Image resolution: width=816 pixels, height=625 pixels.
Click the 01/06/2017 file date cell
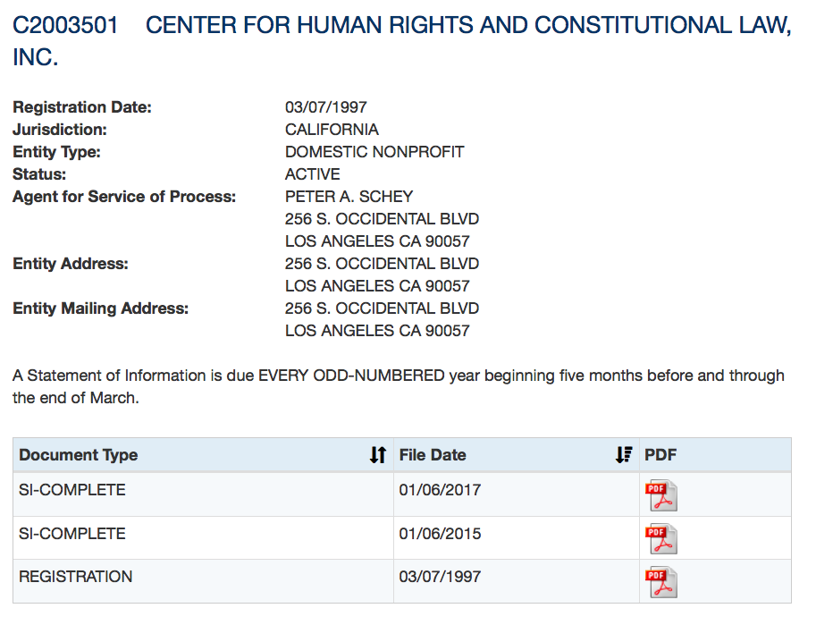click(x=440, y=490)
